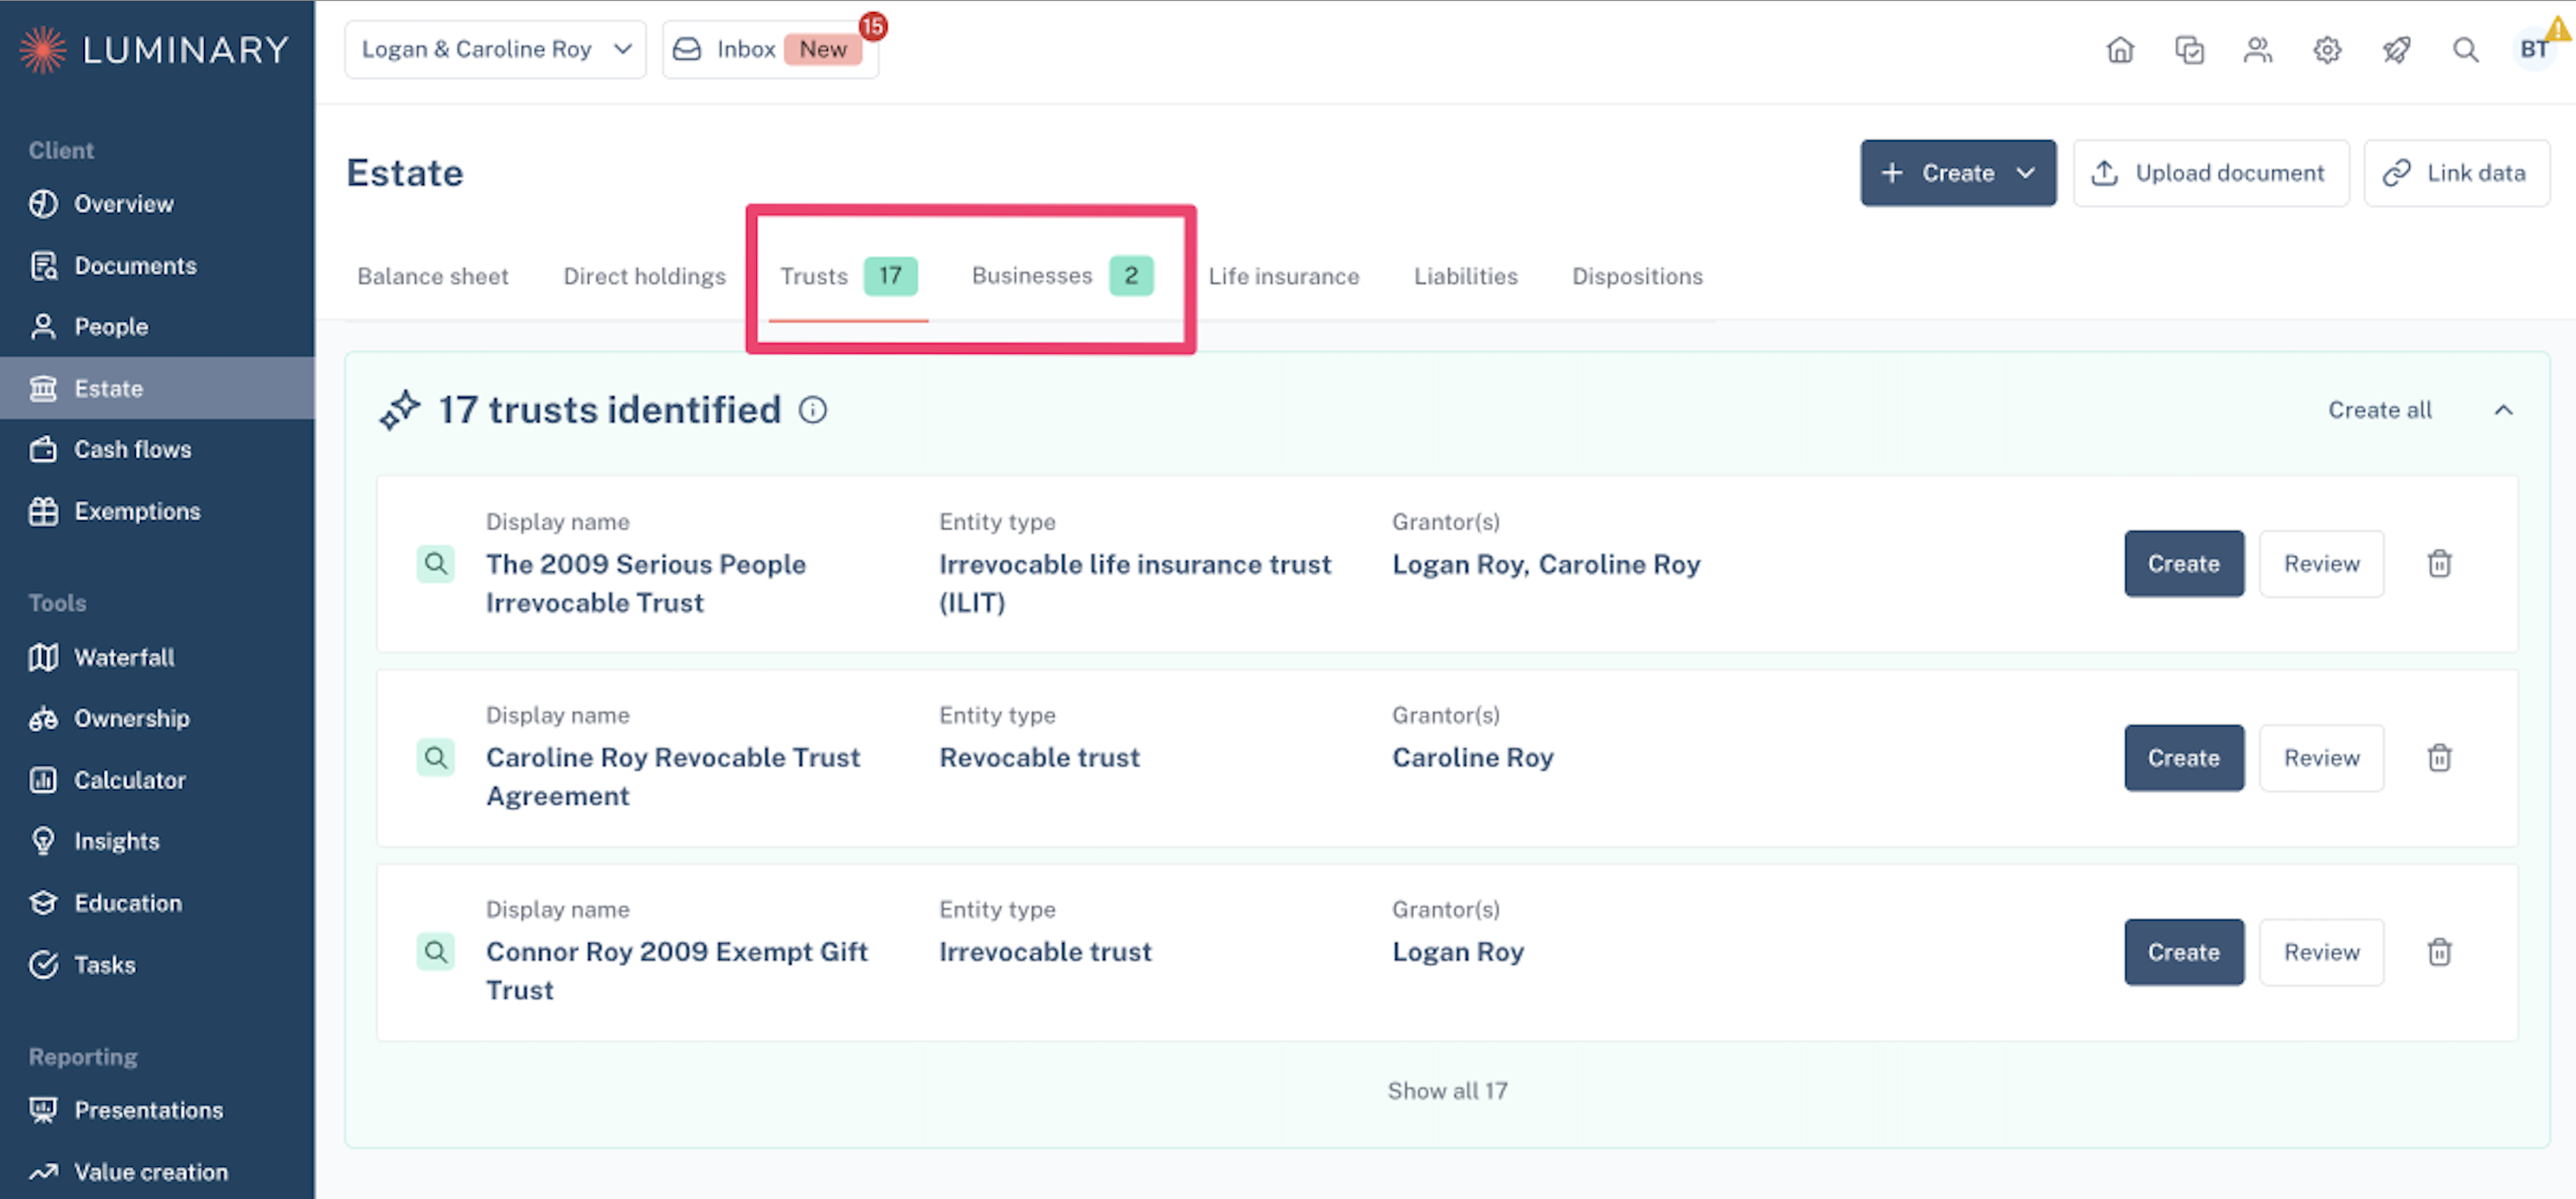Open Value creation under Reporting
Image resolution: width=2576 pixels, height=1199 pixels.
[x=157, y=1172]
